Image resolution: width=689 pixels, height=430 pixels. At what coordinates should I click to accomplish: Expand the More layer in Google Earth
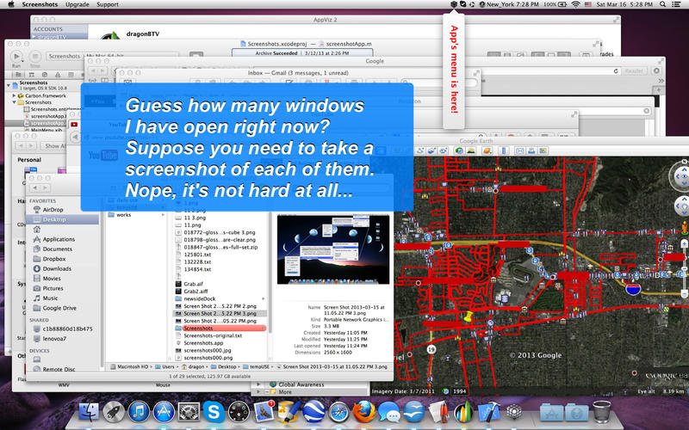coord(259,392)
